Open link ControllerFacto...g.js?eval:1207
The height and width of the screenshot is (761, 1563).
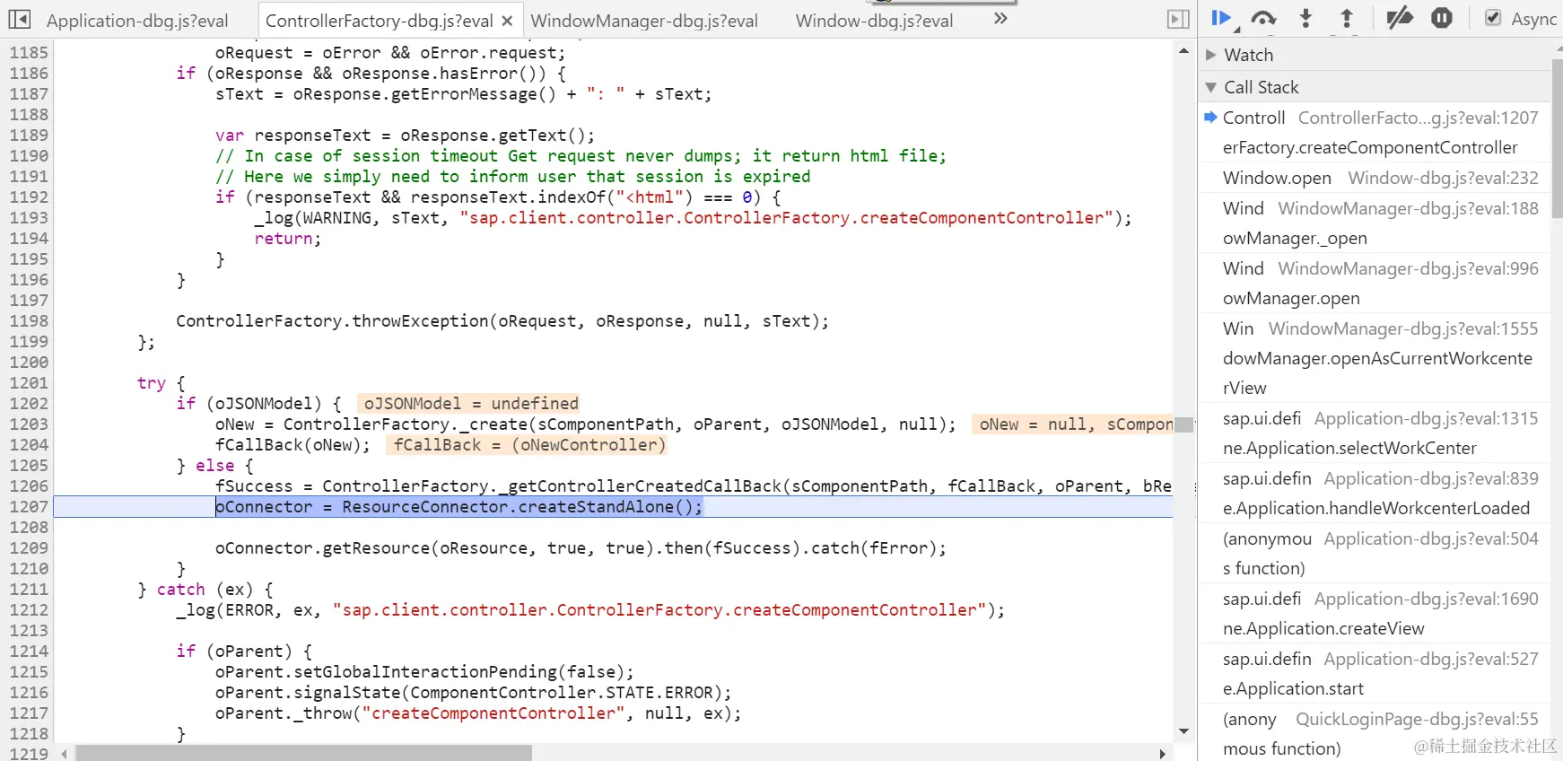(1418, 118)
